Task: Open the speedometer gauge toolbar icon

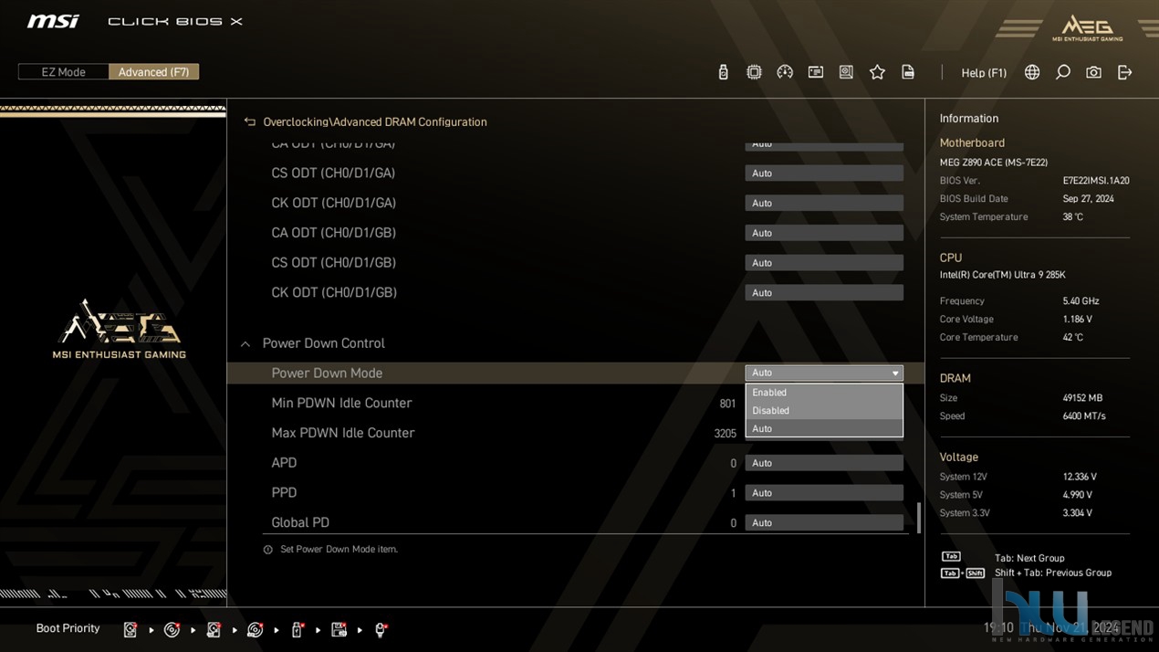Action: click(x=785, y=72)
